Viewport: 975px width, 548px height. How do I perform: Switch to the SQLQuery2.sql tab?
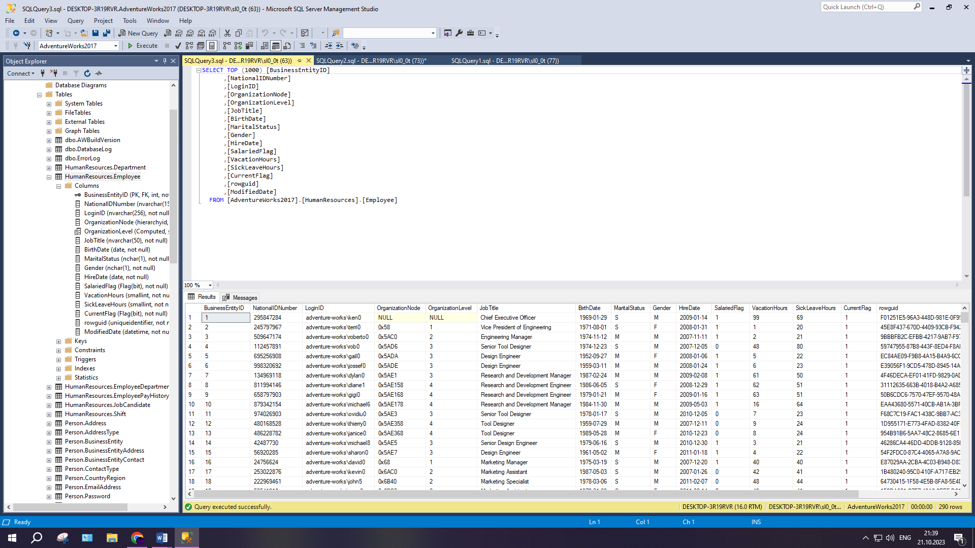coord(371,61)
